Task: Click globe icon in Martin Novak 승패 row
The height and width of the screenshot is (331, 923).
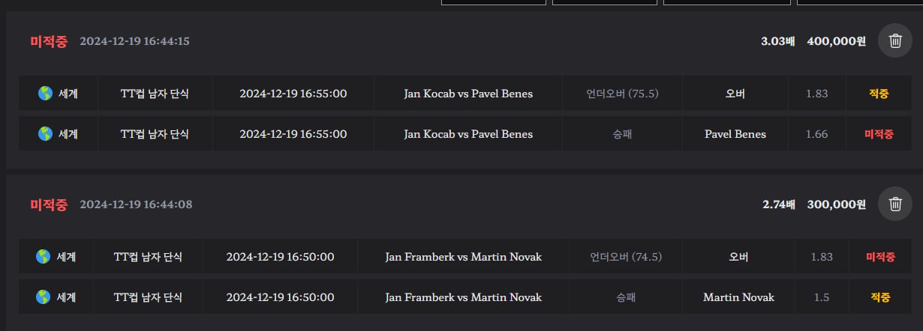Action: click(x=43, y=297)
